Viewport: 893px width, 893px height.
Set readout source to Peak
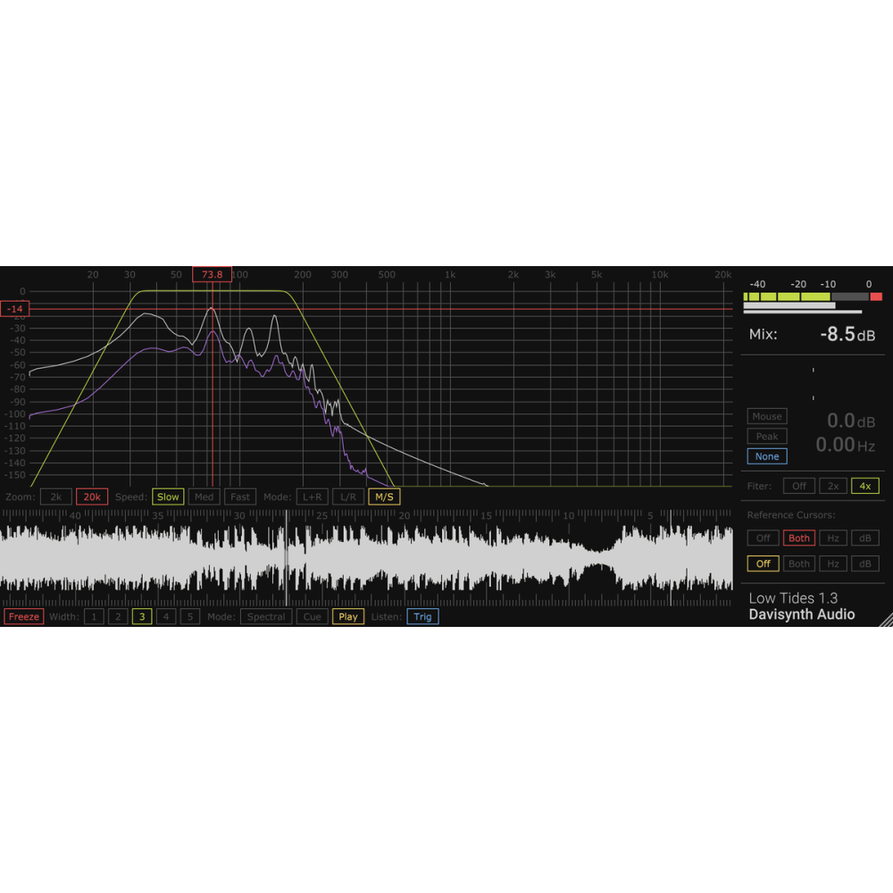pos(767,437)
